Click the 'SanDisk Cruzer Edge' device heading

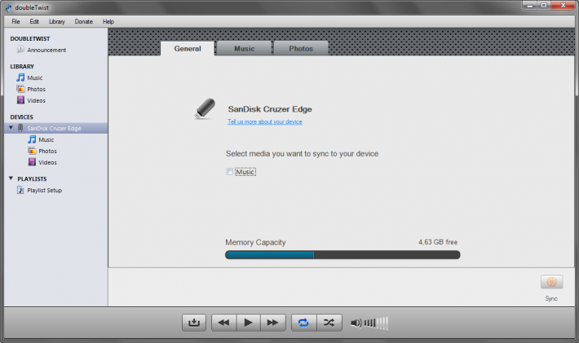tap(270, 109)
